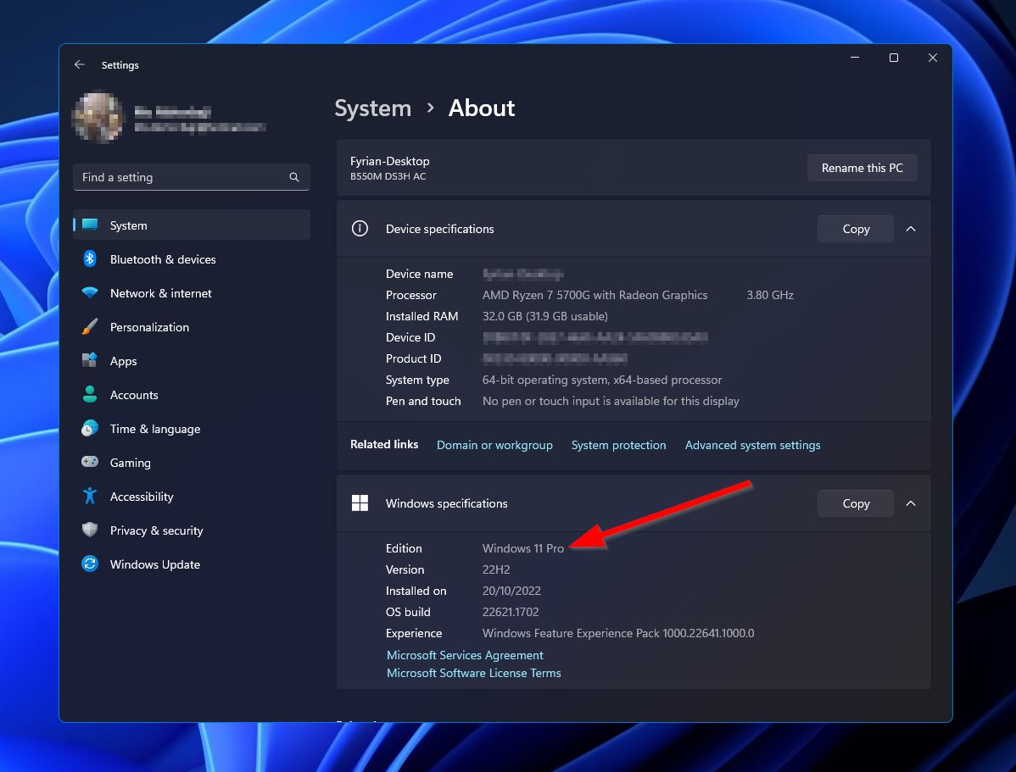Click the Apps sidebar icon
Viewport: 1016px width, 772px height.
point(90,361)
